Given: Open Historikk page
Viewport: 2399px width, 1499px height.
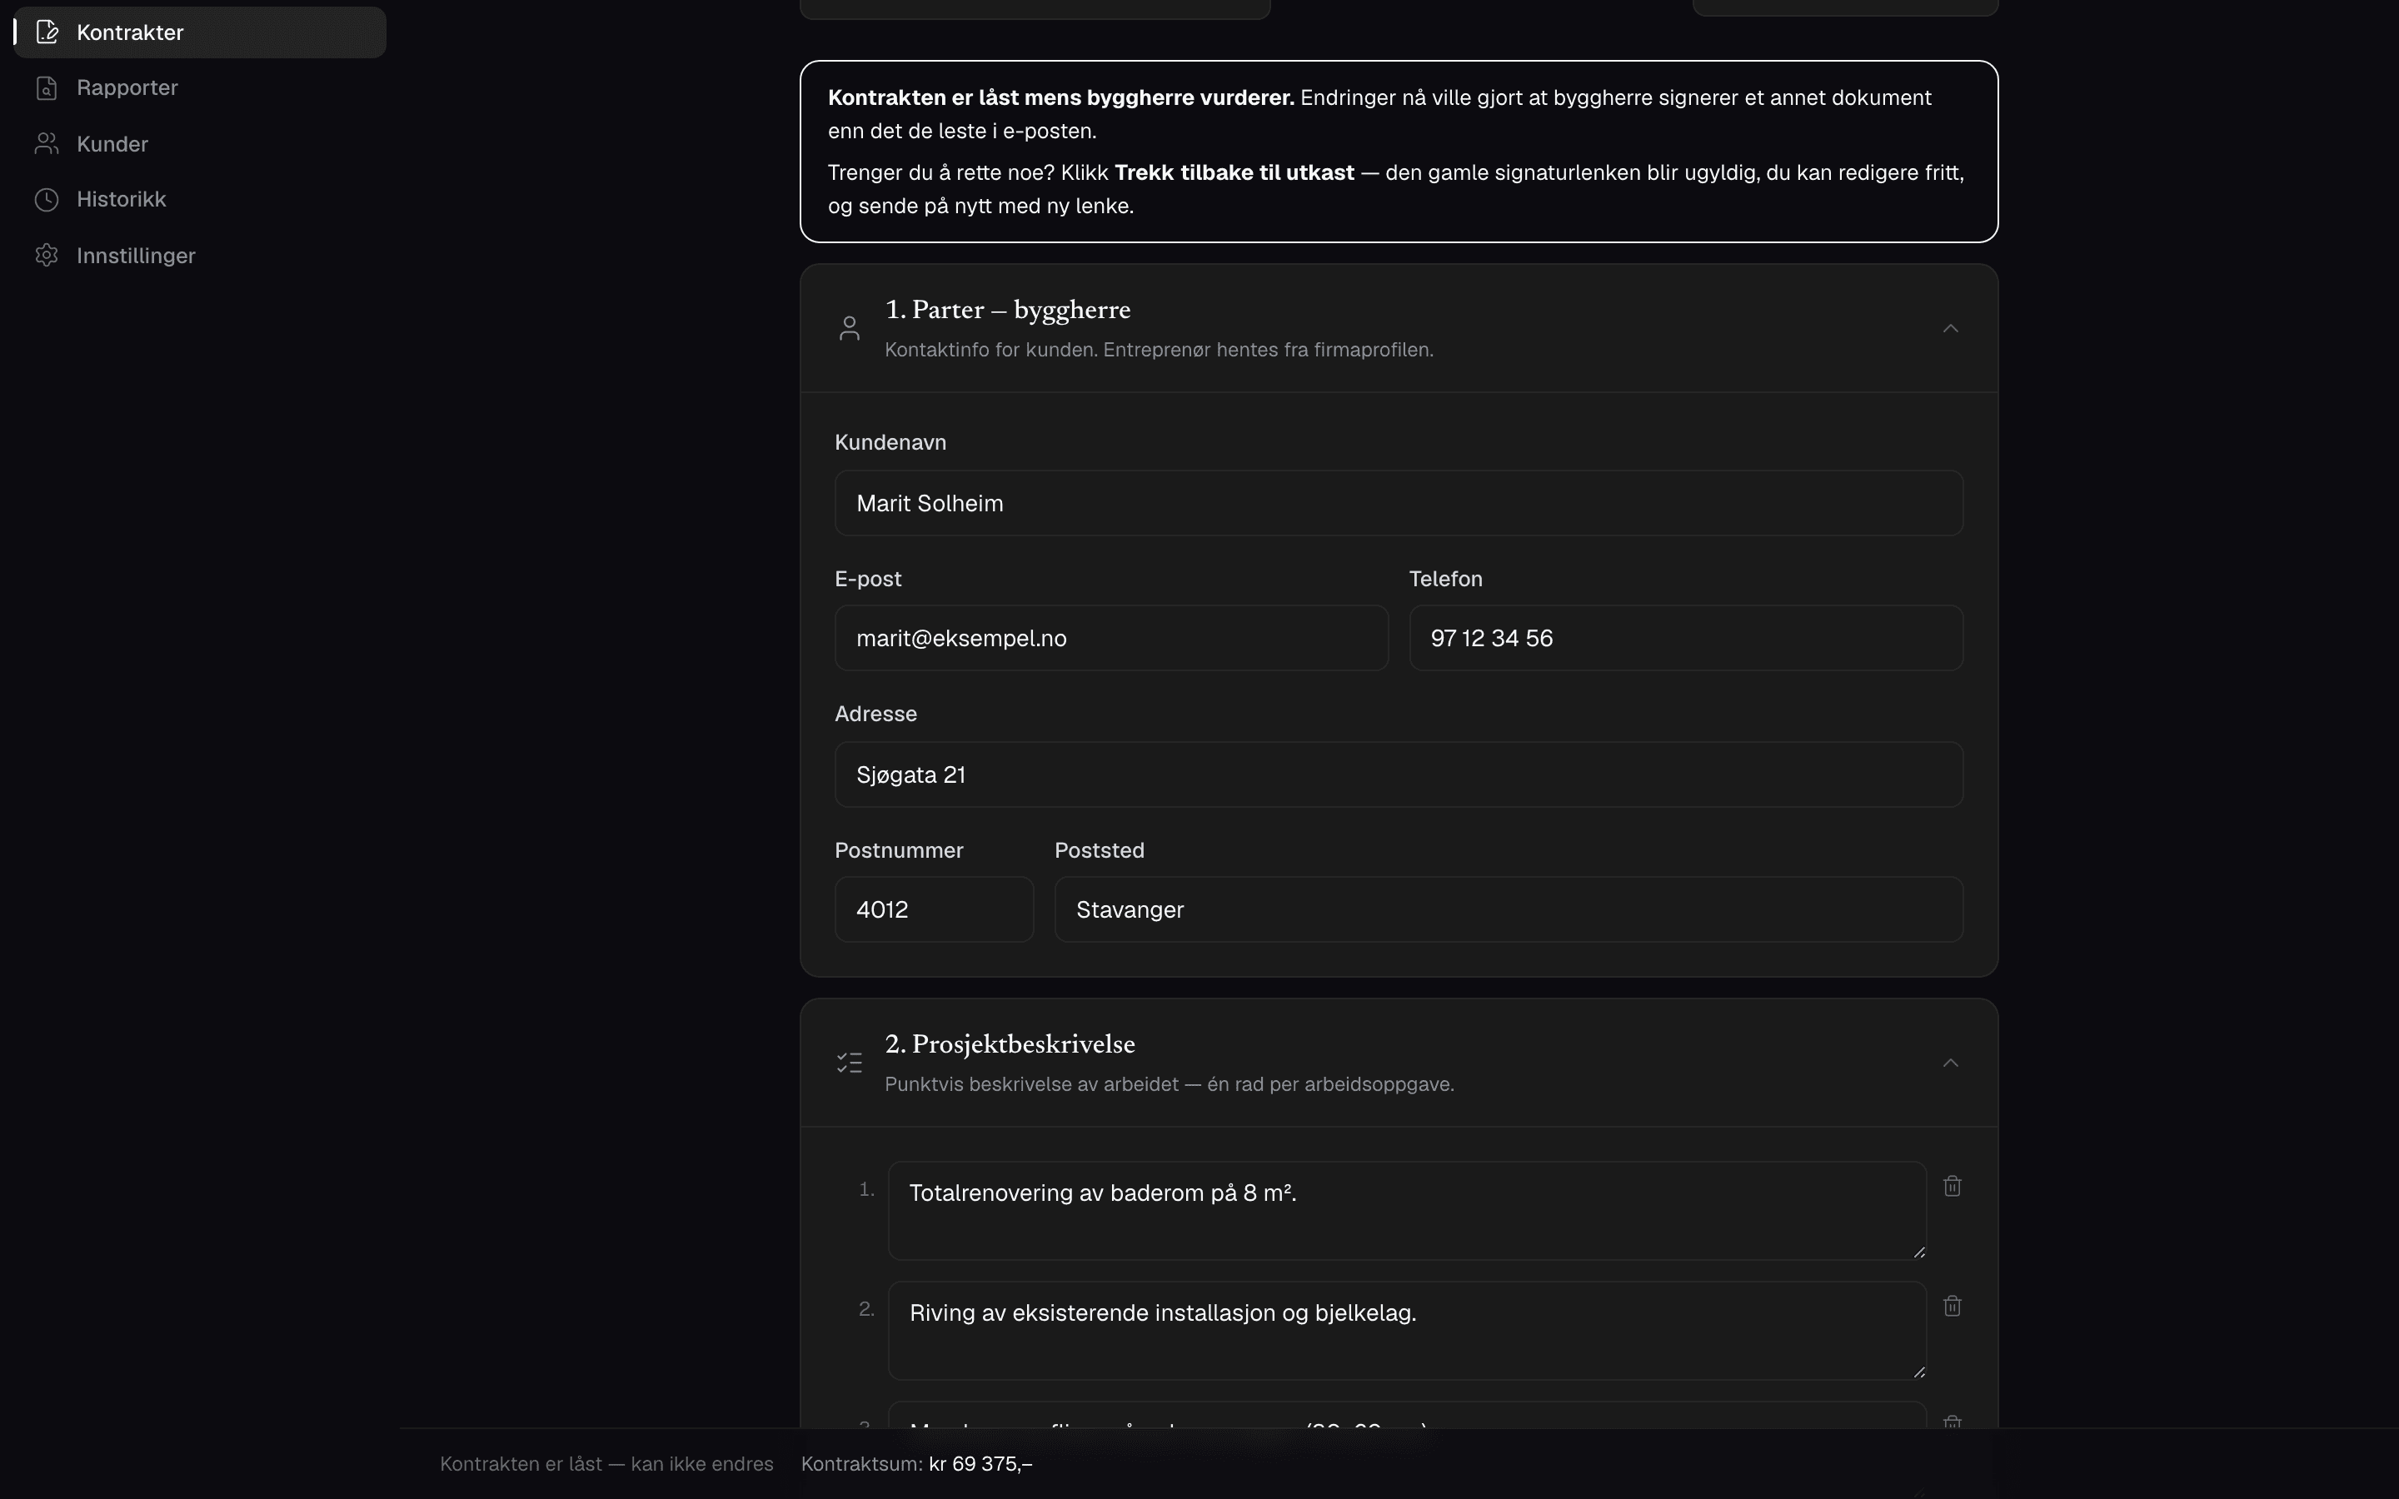Looking at the screenshot, I should [199, 199].
